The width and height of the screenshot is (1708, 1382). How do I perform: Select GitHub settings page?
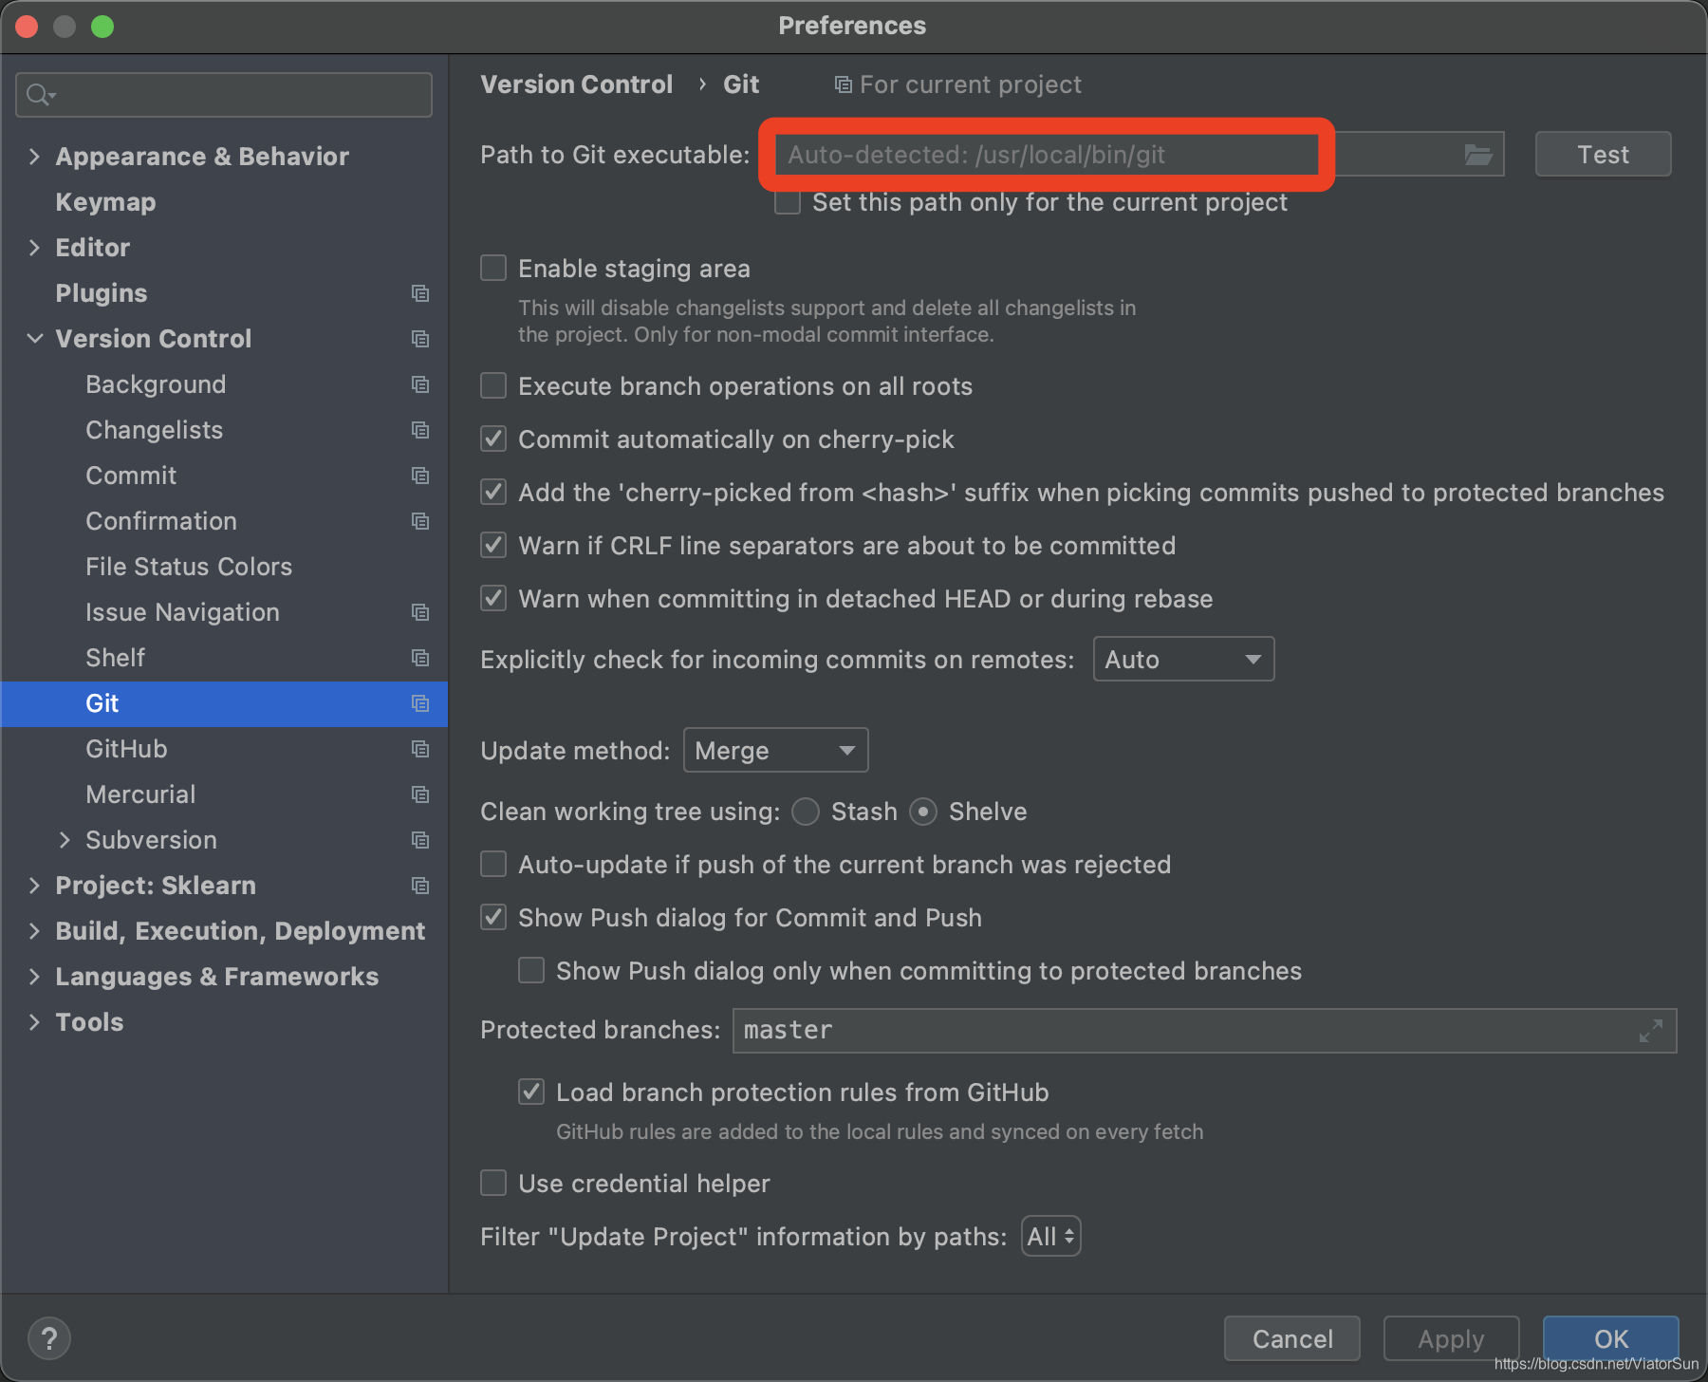tap(127, 749)
